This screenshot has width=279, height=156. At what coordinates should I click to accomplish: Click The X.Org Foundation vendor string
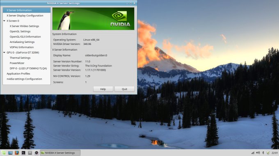click(98, 66)
